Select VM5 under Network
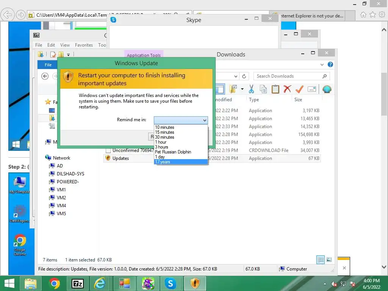The height and width of the screenshot is (291, 388). [61, 213]
